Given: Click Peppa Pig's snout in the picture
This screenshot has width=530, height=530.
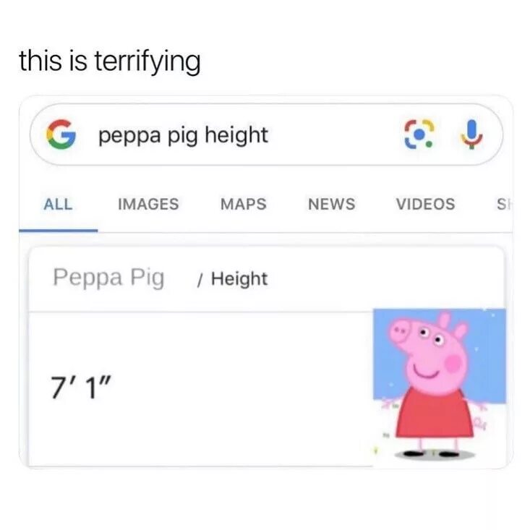Looking at the screenshot, I should coord(401,331).
